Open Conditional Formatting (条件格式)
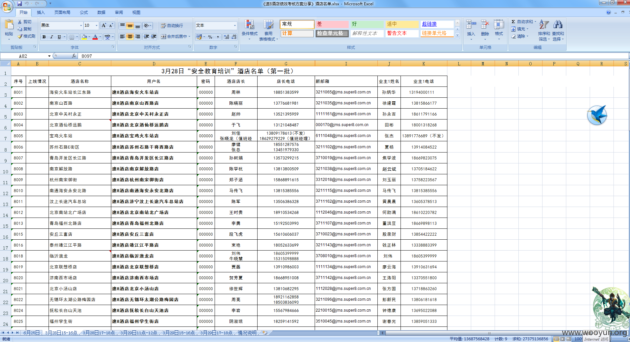630x342 pixels. tap(249, 30)
